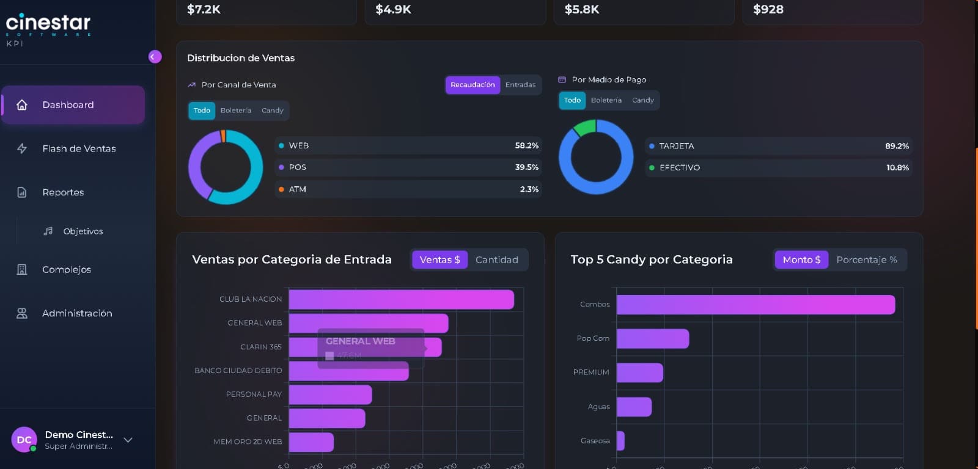Viewport: 978px width, 469px height.
Task: Click the DC user avatar
Action: [24, 440]
